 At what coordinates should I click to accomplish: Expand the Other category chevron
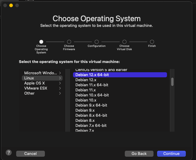[60, 93]
